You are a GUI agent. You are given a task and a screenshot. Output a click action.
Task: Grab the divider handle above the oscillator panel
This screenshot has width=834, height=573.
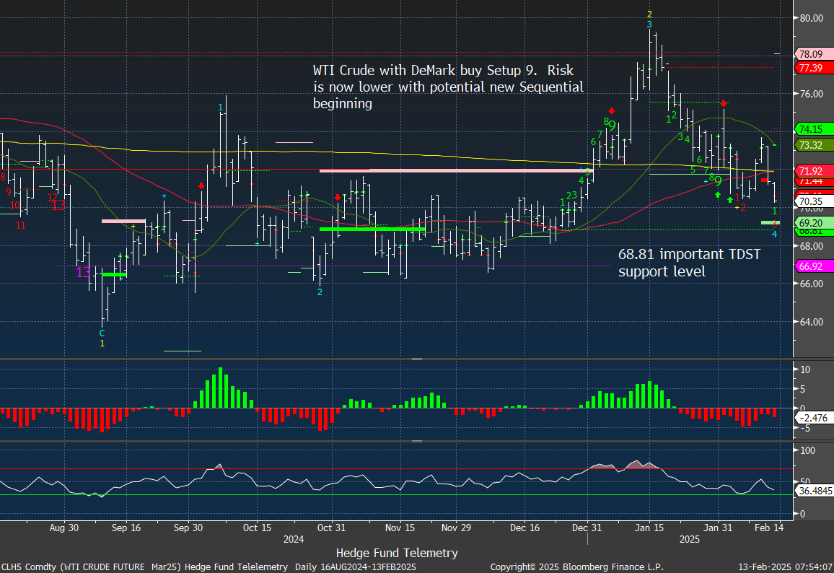416,441
